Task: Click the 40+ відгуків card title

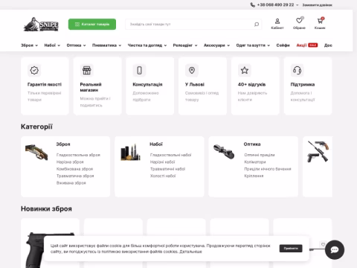Action: tap(251, 85)
